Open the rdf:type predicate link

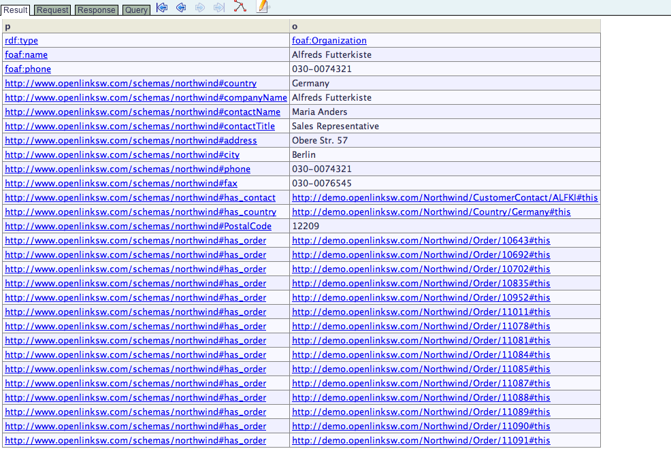(21, 41)
